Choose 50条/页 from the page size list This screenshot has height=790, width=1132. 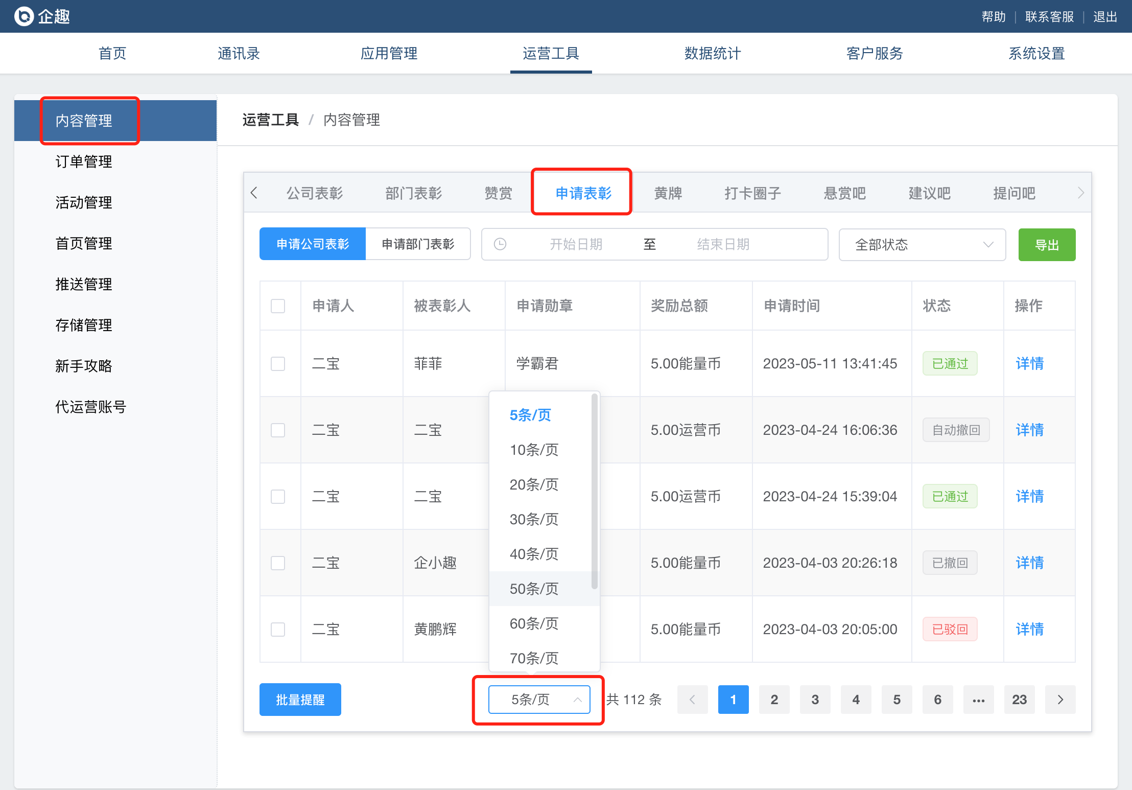(534, 589)
